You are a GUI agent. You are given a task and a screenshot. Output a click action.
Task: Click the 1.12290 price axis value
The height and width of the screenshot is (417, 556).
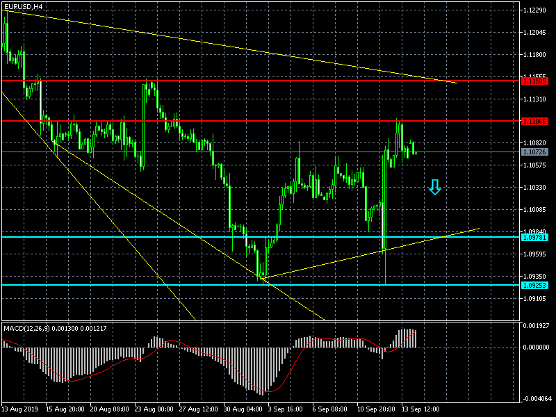tap(534, 10)
